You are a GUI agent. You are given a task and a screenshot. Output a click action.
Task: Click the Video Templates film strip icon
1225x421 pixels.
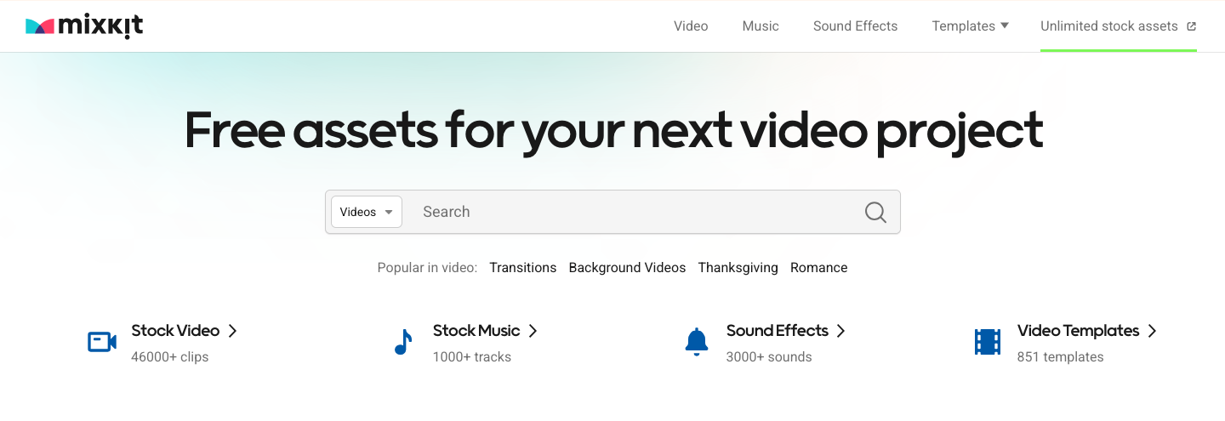tap(988, 342)
